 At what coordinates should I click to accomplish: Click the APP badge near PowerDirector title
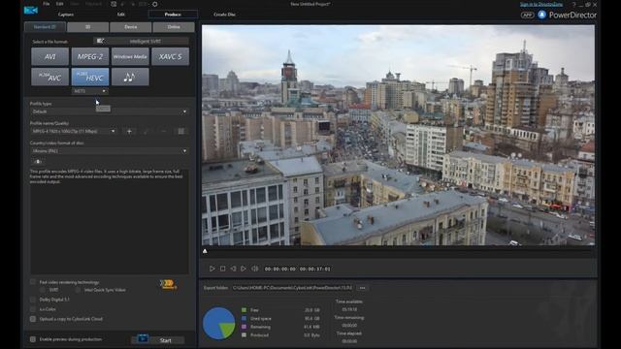(527, 16)
